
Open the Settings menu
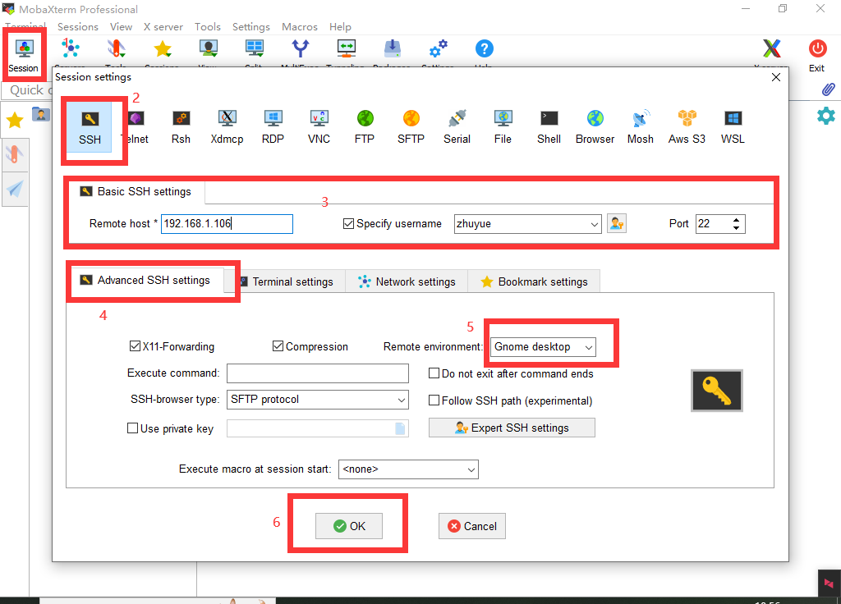(x=251, y=27)
